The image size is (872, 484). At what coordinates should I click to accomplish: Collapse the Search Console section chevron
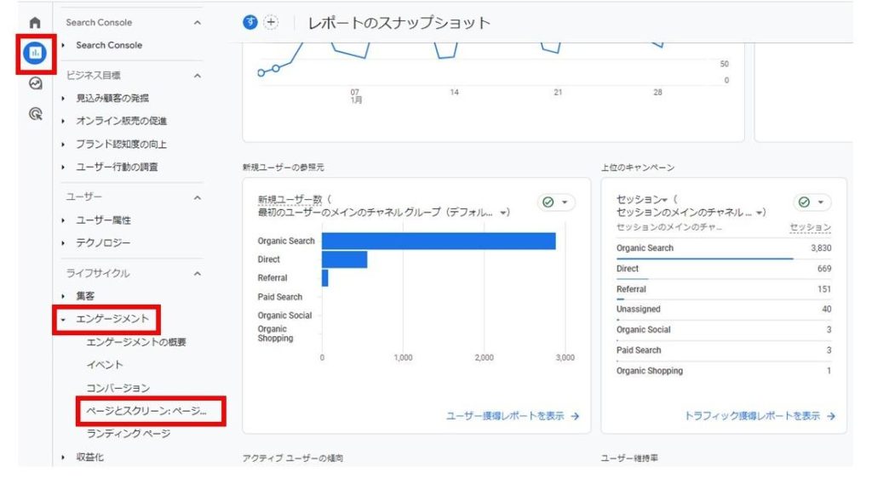pyautogui.click(x=198, y=23)
